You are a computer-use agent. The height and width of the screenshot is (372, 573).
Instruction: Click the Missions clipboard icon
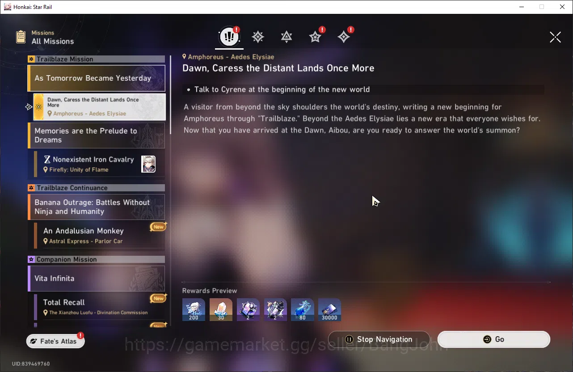coord(21,37)
